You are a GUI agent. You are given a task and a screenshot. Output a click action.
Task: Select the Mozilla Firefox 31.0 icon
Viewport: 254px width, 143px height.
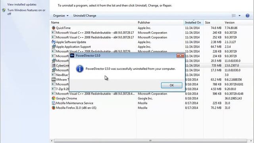pos(54,108)
